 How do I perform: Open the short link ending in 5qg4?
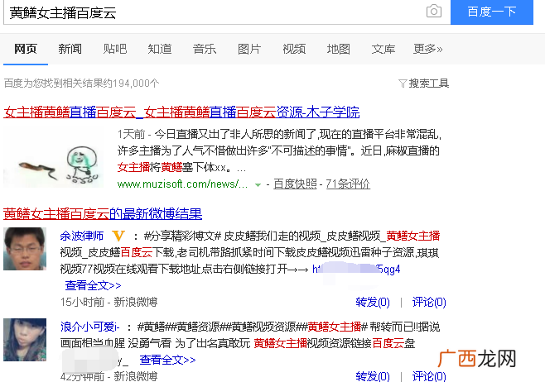point(356,270)
